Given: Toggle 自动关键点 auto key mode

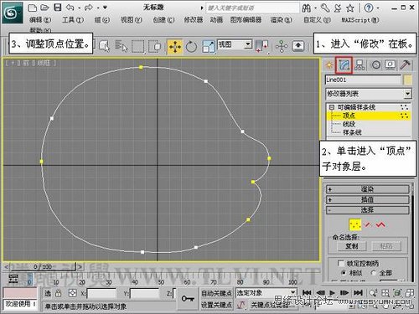Looking at the screenshot, I should coord(216,293).
